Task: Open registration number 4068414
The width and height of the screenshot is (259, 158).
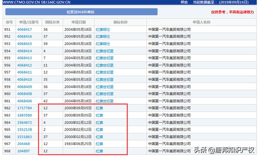Action: tap(25, 51)
